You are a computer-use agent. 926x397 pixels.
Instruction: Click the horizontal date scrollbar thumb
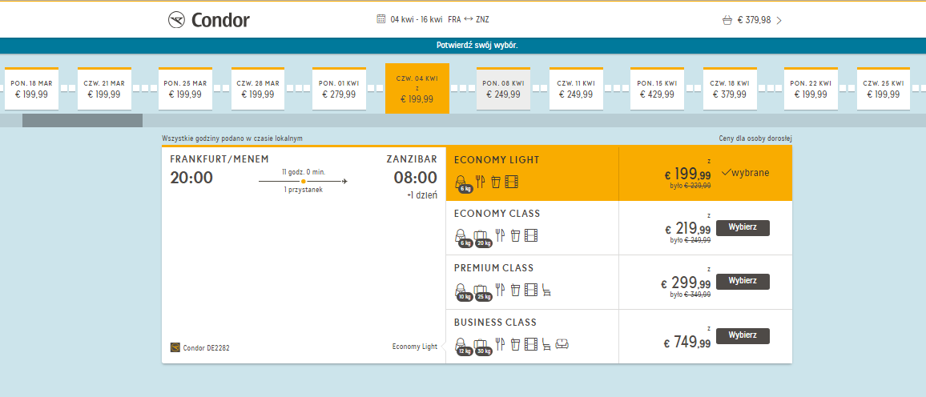click(83, 120)
